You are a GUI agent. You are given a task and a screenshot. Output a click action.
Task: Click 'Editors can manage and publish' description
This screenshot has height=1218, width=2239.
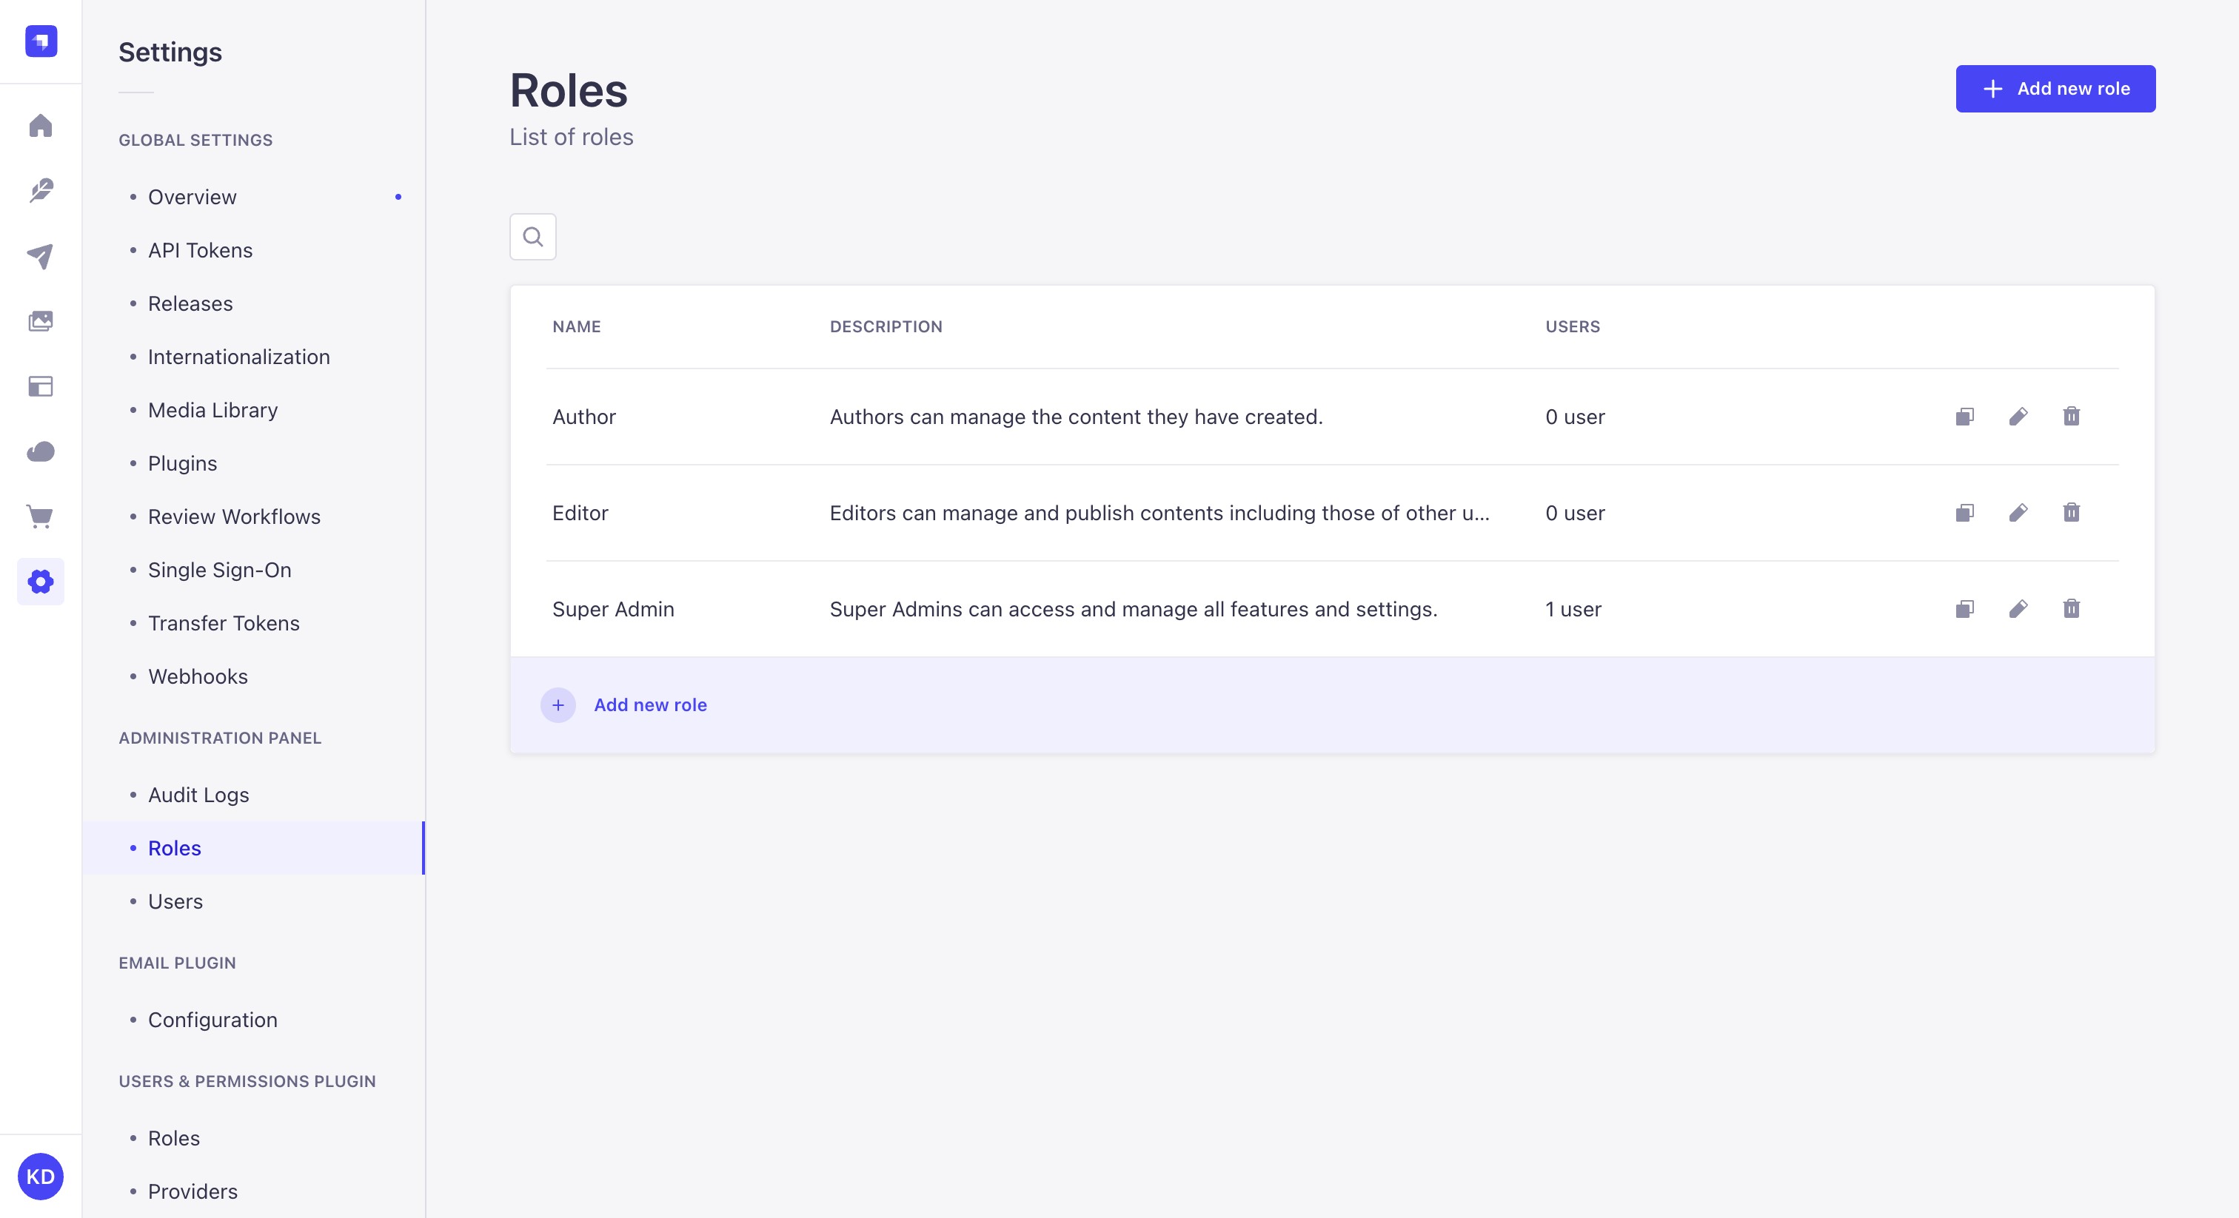(x=1159, y=514)
